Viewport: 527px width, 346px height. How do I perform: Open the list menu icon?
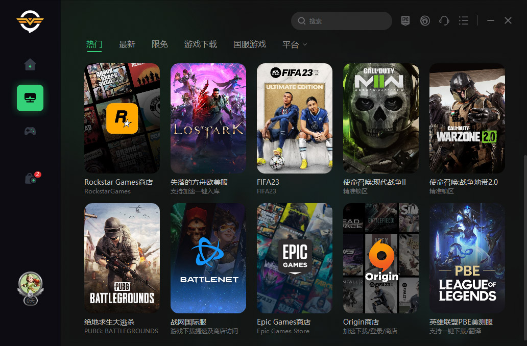point(464,21)
